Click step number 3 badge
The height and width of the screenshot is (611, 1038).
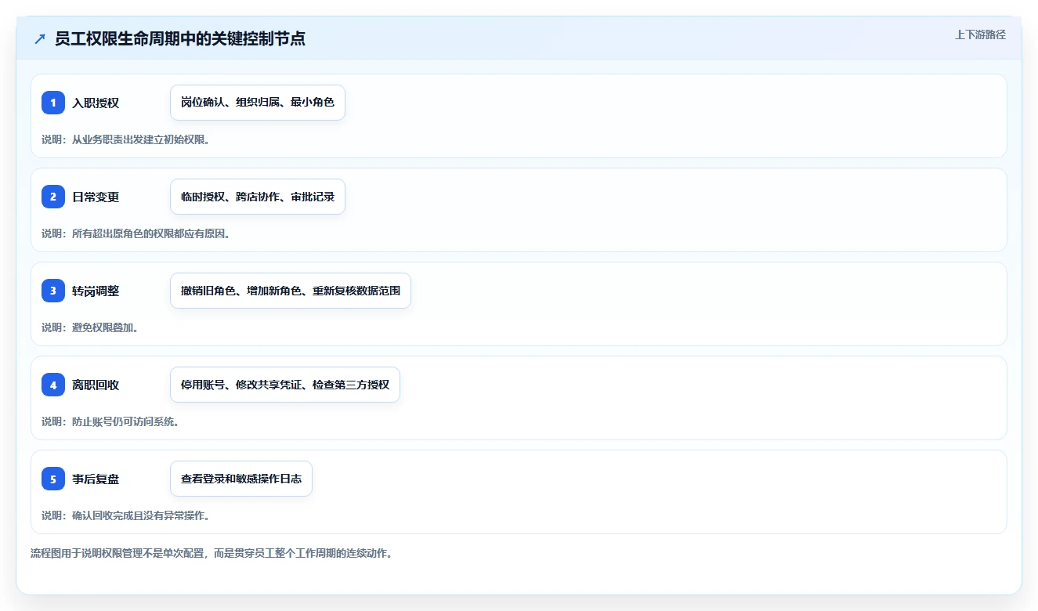pos(53,291)
